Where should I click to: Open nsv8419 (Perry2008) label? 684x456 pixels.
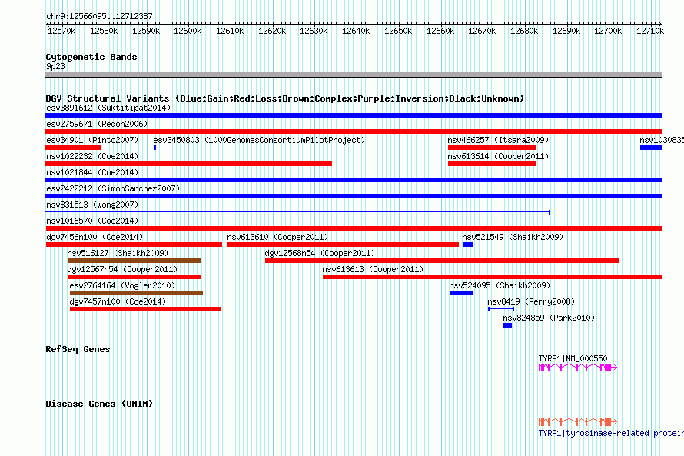pos(531,301)
